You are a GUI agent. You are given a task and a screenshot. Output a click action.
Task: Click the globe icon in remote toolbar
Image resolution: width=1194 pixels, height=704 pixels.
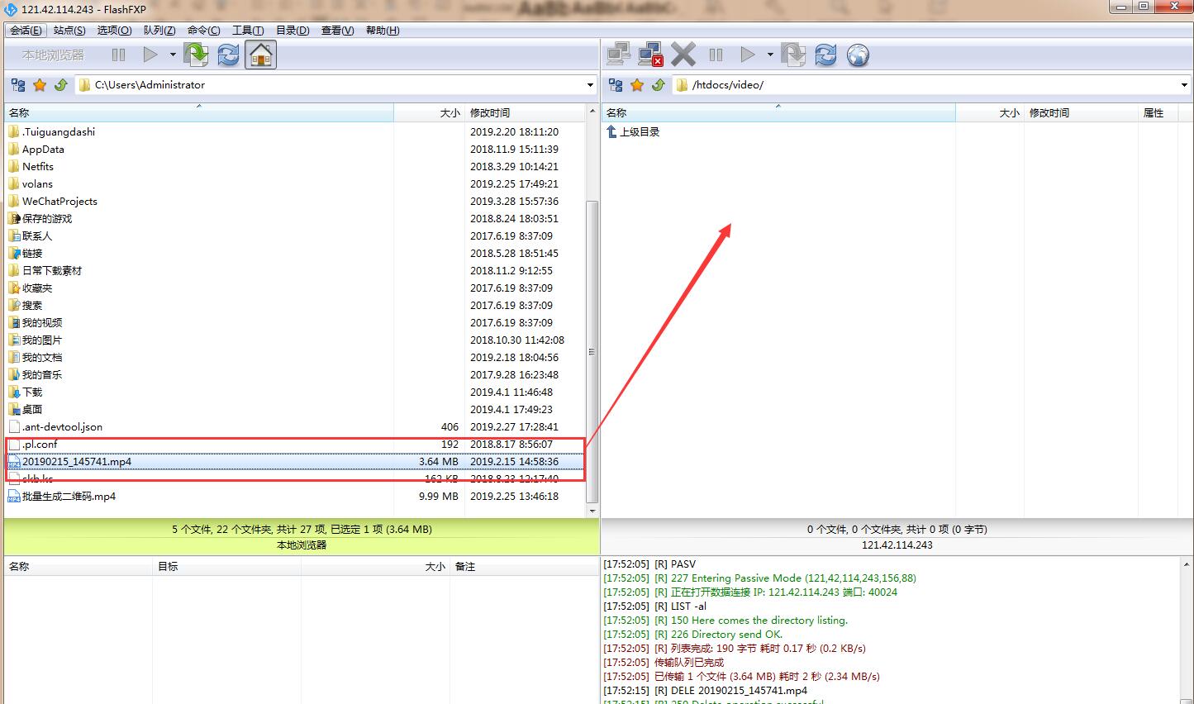[858, 55]
